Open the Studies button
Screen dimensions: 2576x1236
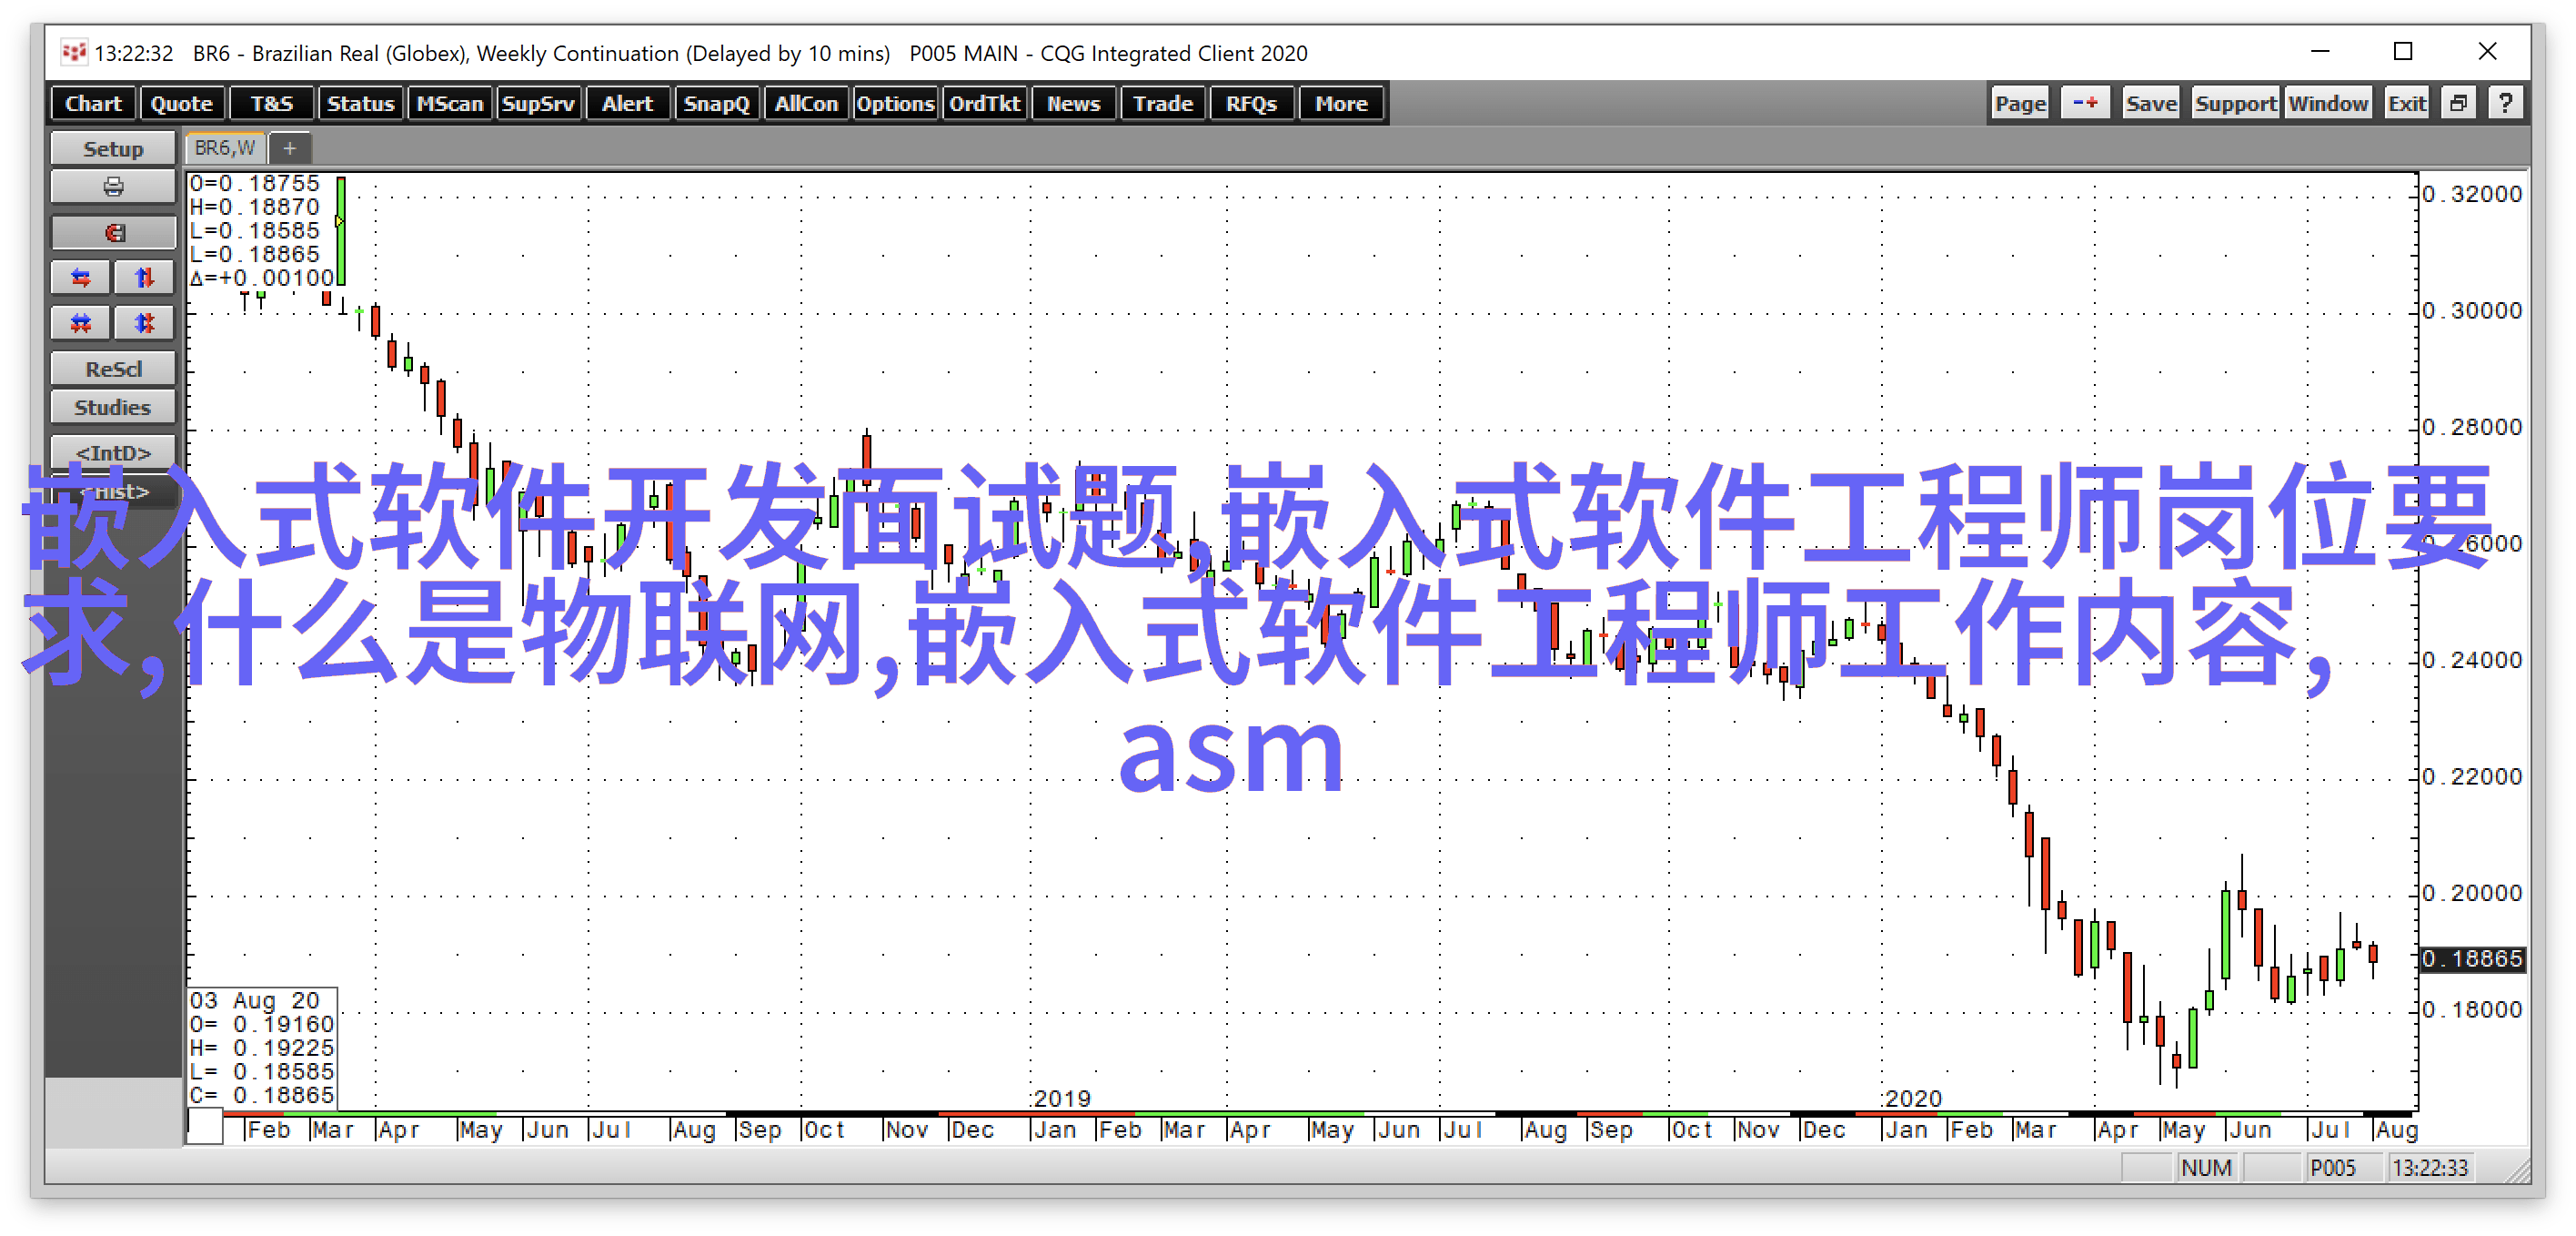click(x=113, y=408)
